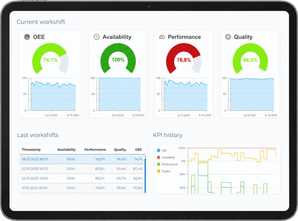298x221 pixels.
Task: Click the OEE gear icon
Action: pos(27,37)
